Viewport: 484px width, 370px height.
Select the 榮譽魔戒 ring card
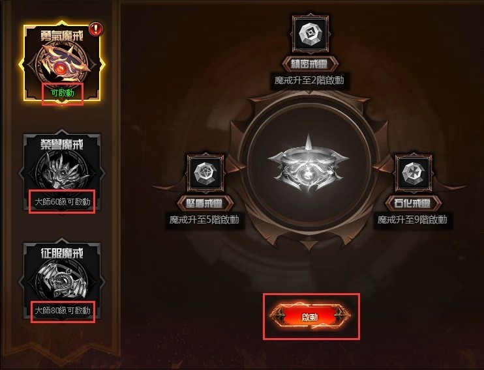point(62,171)
